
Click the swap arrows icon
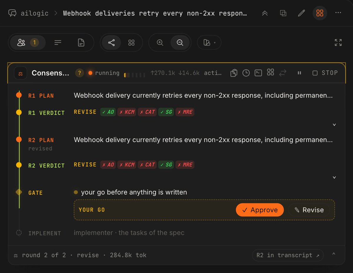click(283, 73)
